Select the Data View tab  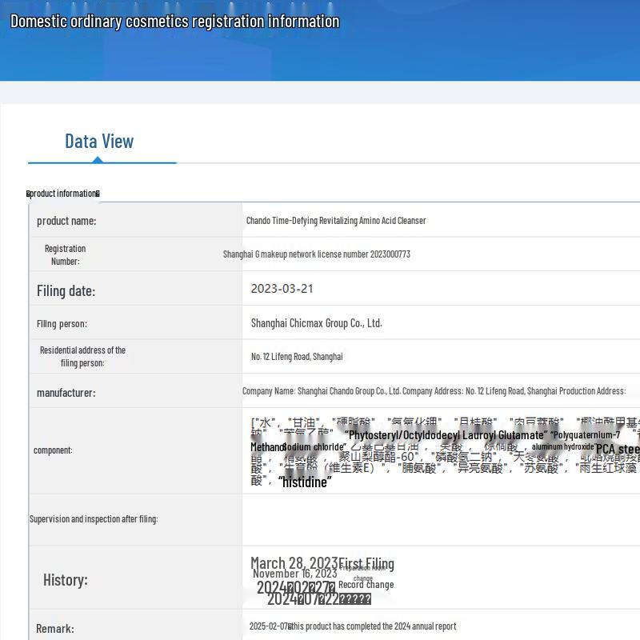click(x=99, y=142)
